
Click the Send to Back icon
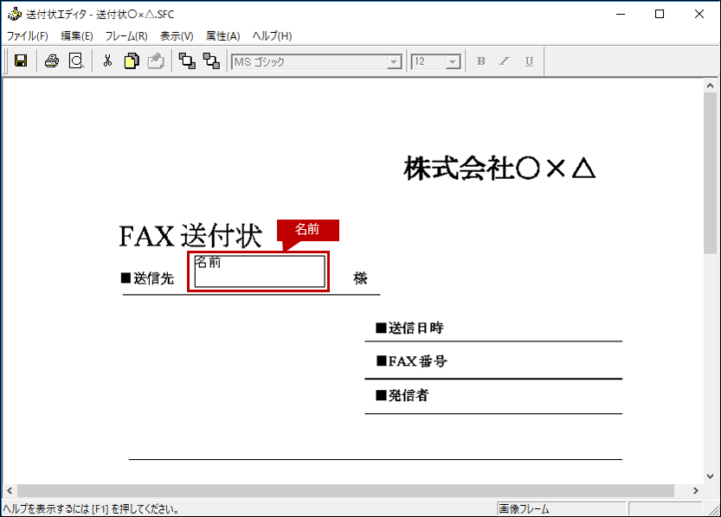211,61
